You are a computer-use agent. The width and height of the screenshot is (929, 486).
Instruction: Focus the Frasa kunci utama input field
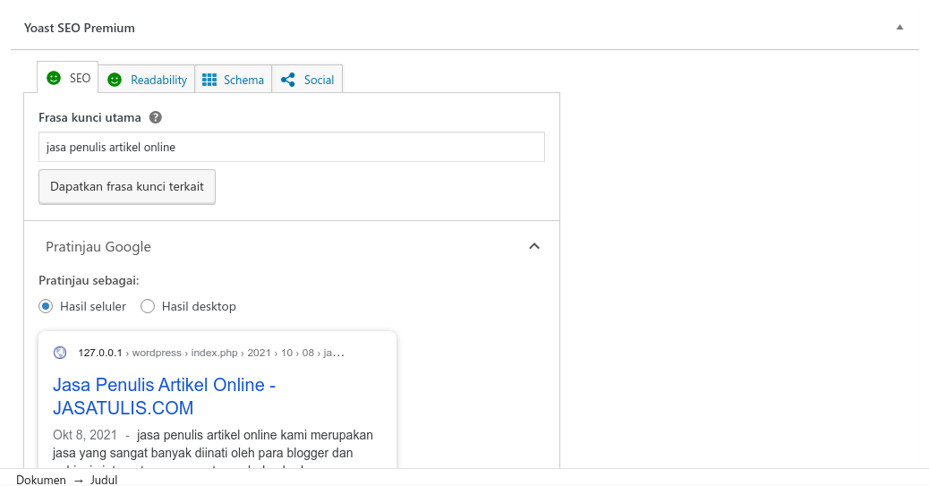[x=292, y=147]
